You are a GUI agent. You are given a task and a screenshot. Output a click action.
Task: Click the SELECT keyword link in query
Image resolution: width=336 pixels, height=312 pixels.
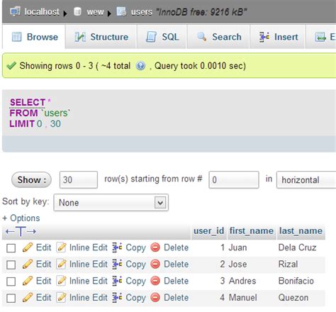pos(28,102)
